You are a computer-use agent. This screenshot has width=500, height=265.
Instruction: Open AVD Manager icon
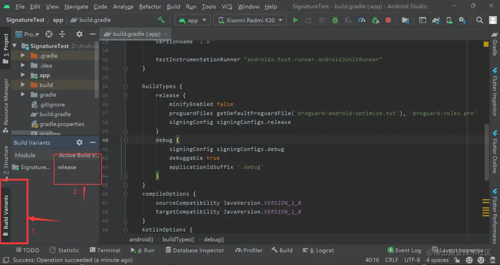click(449, 20)
